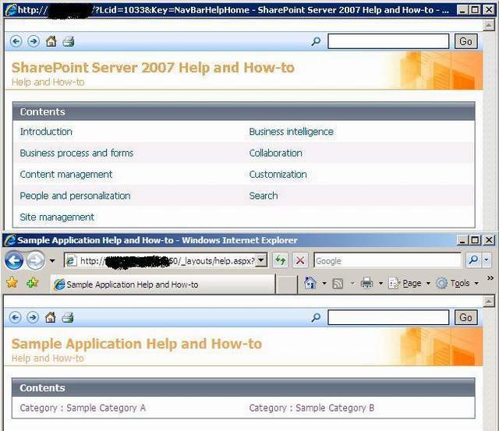Click scroll up arrow in SharePoint Server help window
499x431 pixels.
489,25
